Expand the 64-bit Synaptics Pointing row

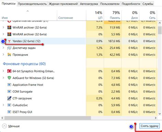tap(3, 71)
